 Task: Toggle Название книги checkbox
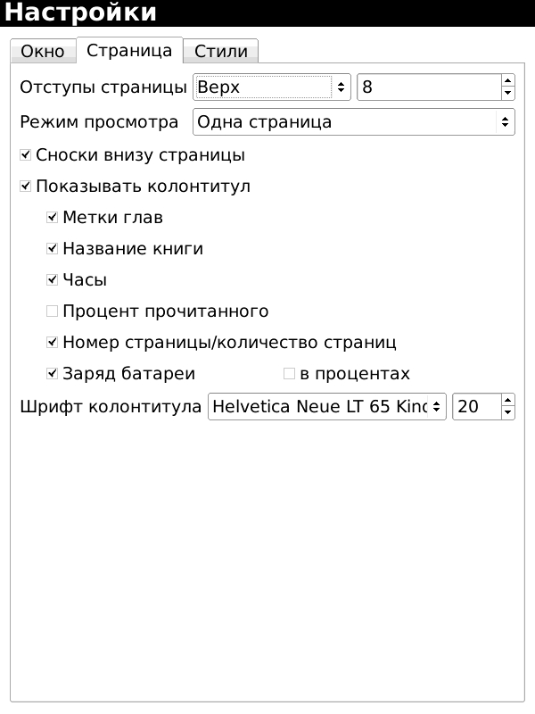[x=53, y=249]
